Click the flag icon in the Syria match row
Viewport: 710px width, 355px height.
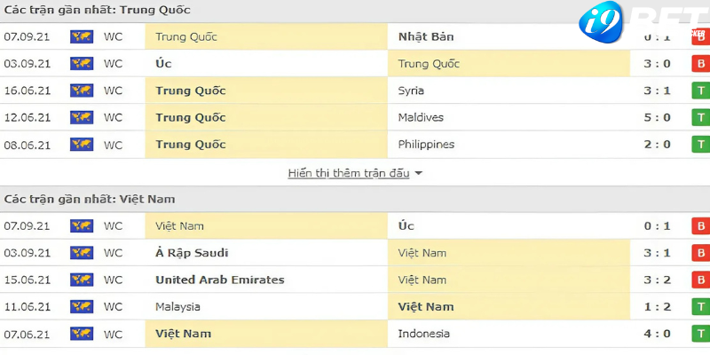[x=82, y=91]
